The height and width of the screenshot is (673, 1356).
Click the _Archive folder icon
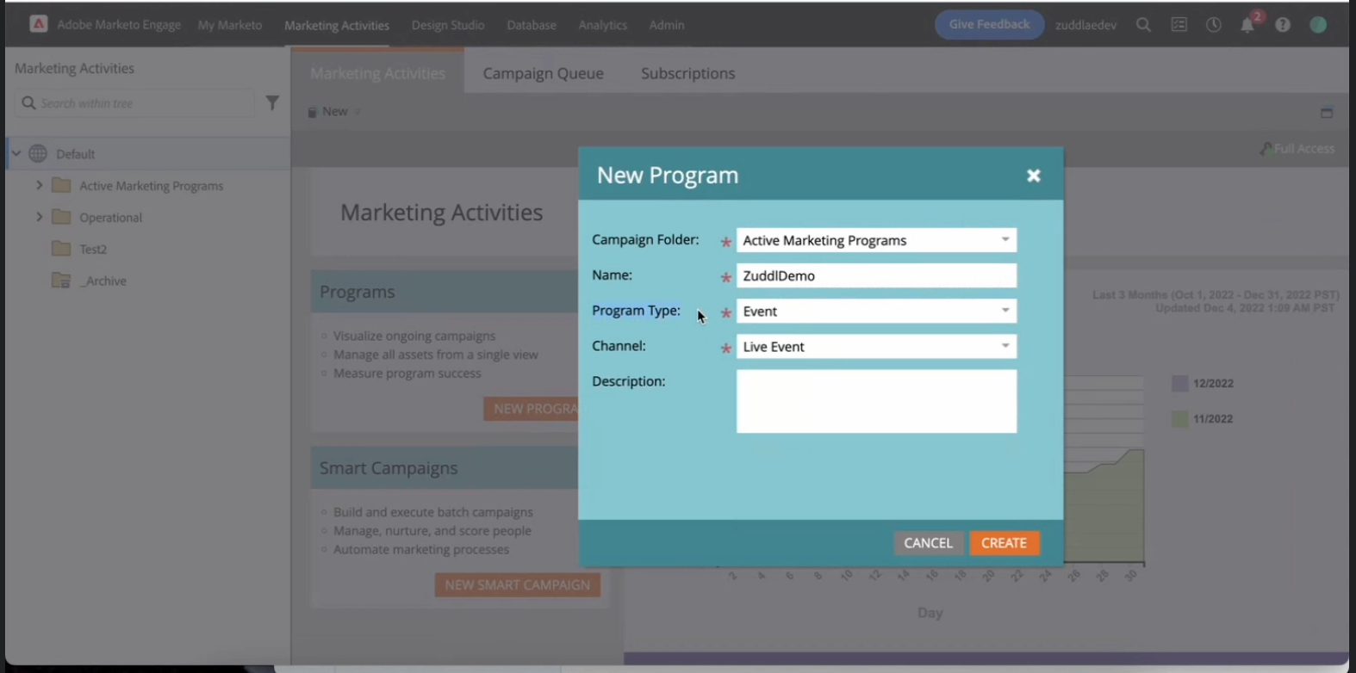click(61, 281)
